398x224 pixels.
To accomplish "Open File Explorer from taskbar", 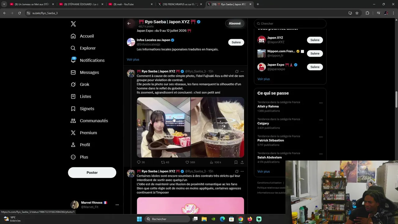I will (x=204, y=219).
